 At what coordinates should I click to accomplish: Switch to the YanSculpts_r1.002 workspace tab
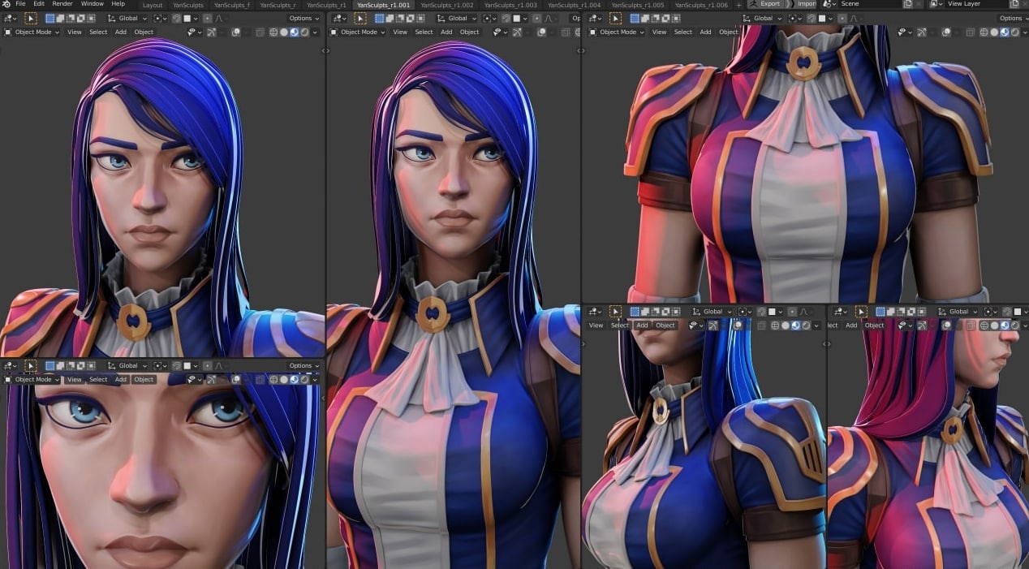446,5
